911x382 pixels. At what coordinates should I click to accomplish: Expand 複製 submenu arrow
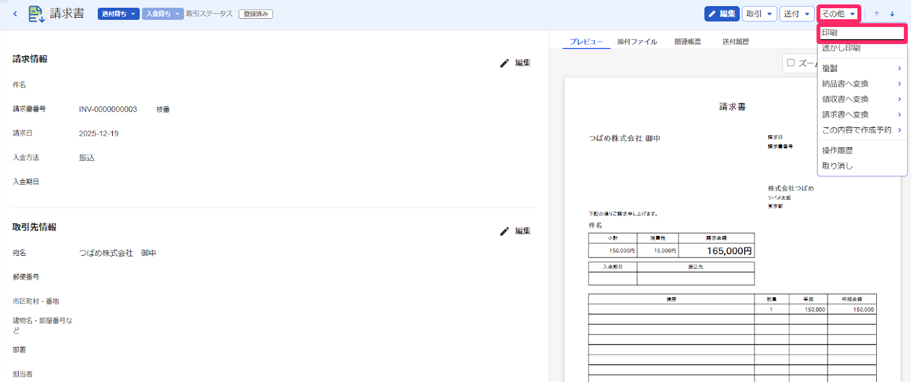900,68
